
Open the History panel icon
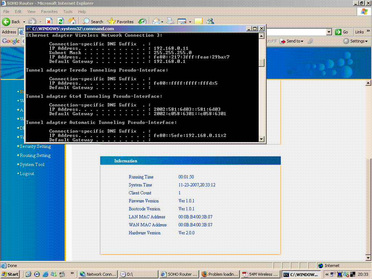pos(142,21)
